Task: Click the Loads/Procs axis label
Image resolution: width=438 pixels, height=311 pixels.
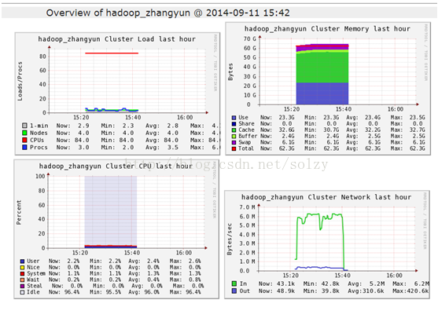Action: (20, 81)
